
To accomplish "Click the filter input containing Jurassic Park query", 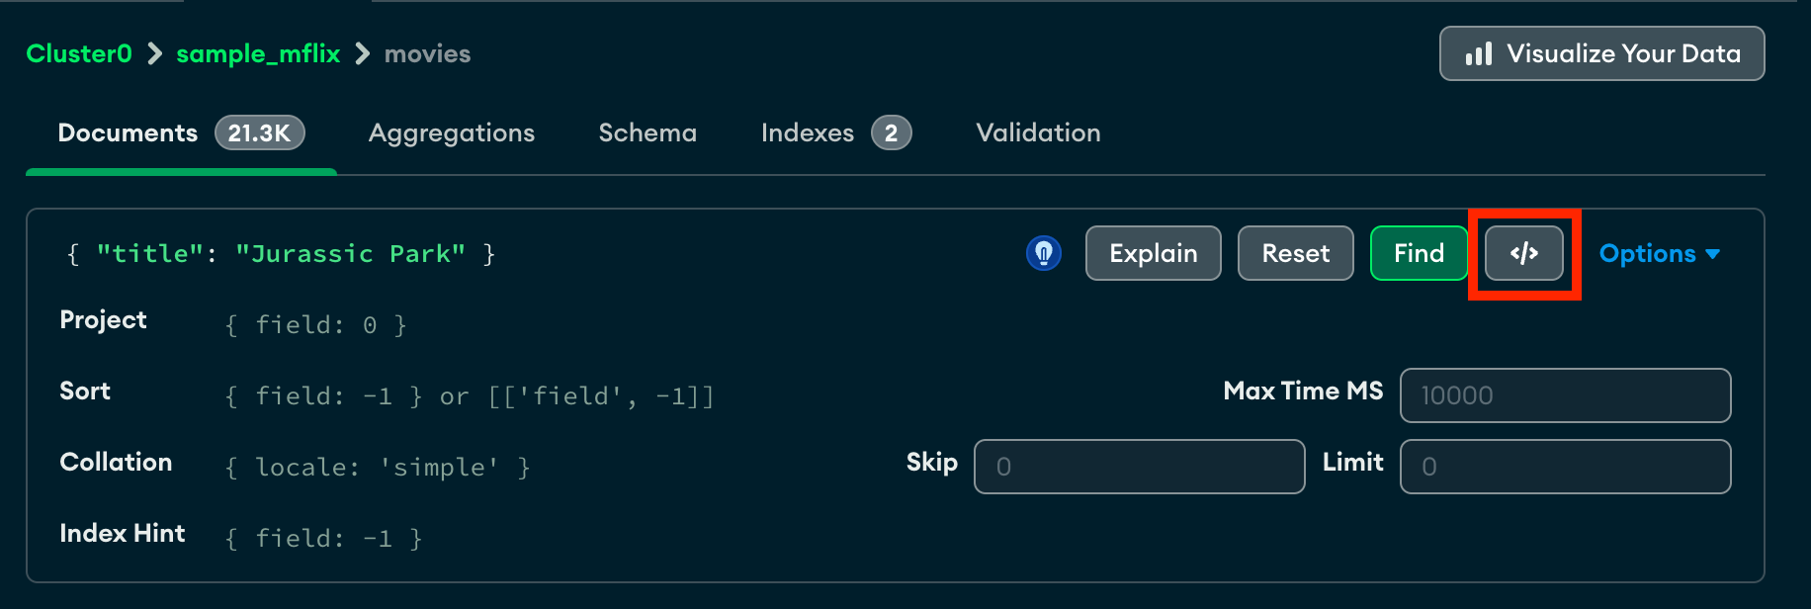I will coord(494,253).
